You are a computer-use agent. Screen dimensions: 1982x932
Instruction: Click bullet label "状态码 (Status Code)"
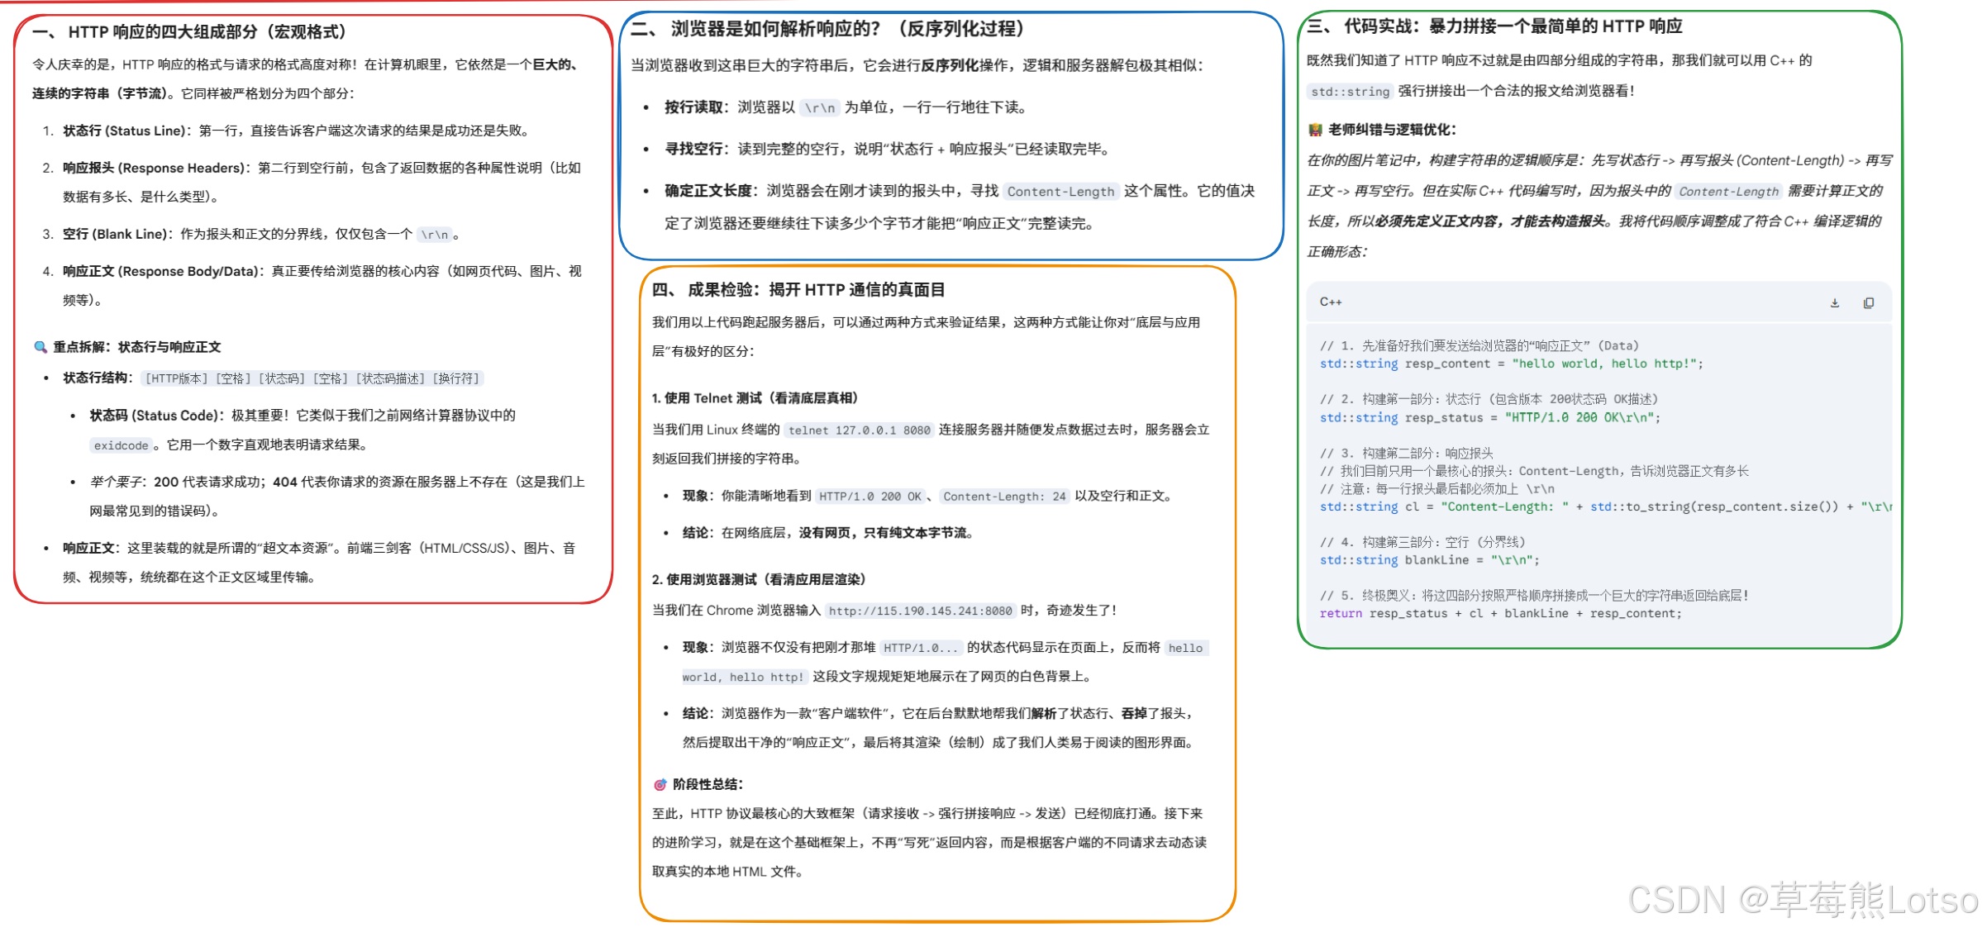click(x=156, y=415)
